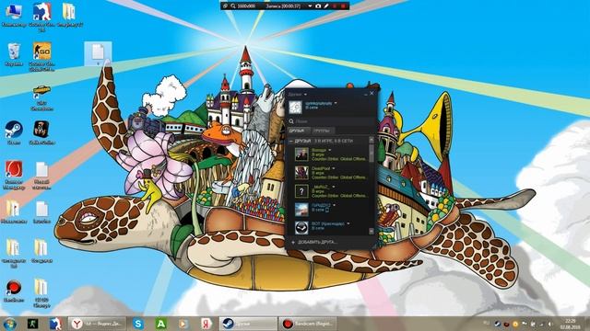The image size is (590, 331).
Task: Open dropdown arrow beside first friend in list
Action: click(x=330, y=150)
